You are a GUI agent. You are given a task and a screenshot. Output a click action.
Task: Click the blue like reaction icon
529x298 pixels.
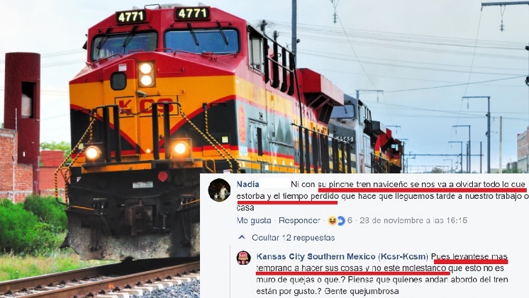(x=341, y=221)
